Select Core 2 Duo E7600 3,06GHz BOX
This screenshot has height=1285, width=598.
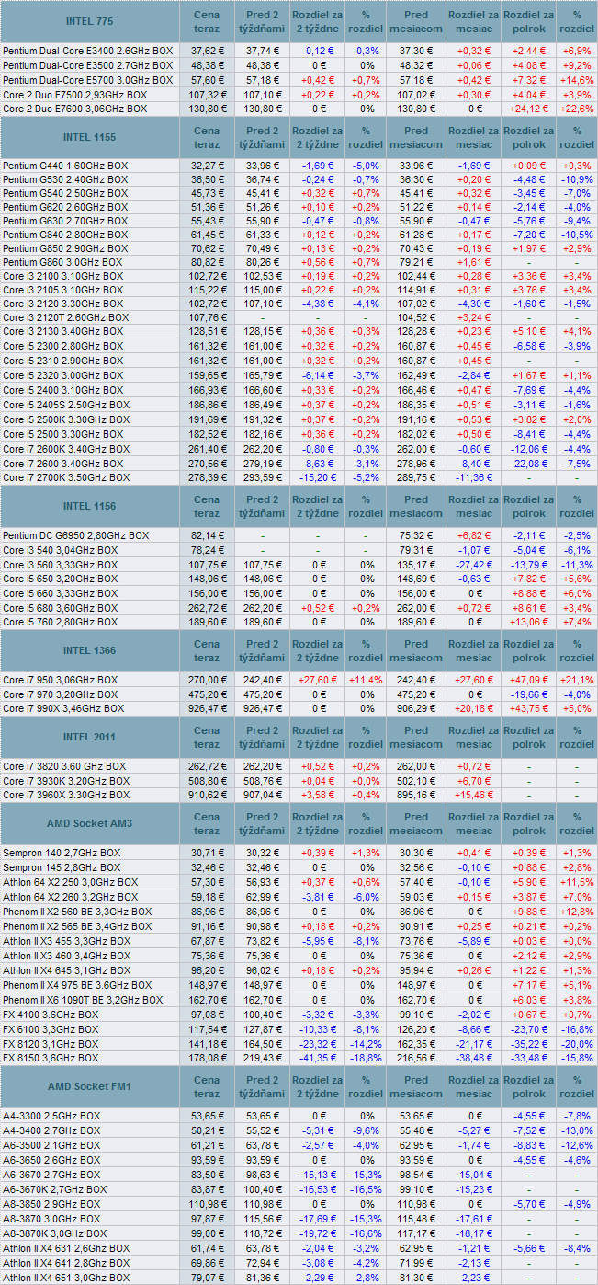(74, 109)
